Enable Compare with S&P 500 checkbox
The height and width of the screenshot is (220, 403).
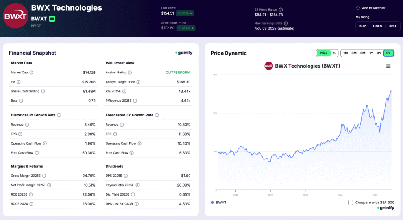[351, 203]
